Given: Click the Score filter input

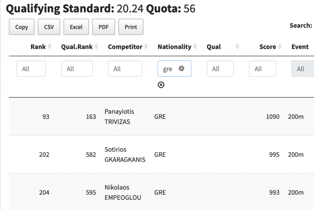Looking at the screenshot, I should point(263,69).
